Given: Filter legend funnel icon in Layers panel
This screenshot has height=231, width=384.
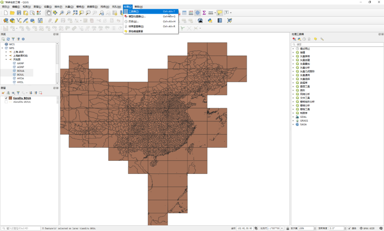Looking at the screenshot, I should click(x=18, y=93).
